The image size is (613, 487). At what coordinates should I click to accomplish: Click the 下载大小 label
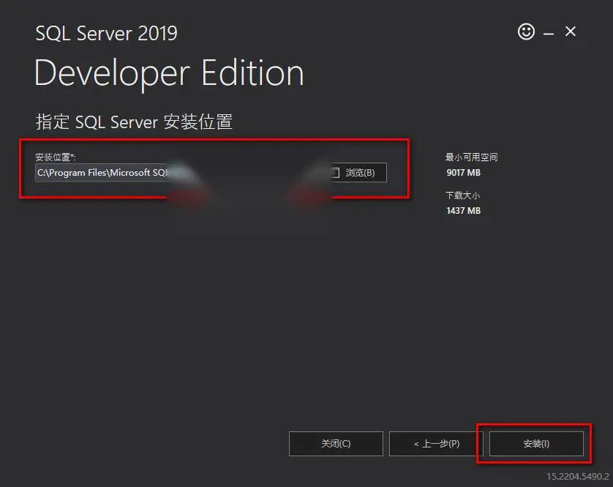(x=462, y=195)
